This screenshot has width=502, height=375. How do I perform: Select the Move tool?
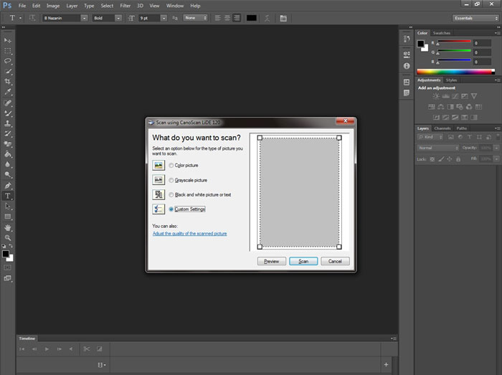point(8,41)
